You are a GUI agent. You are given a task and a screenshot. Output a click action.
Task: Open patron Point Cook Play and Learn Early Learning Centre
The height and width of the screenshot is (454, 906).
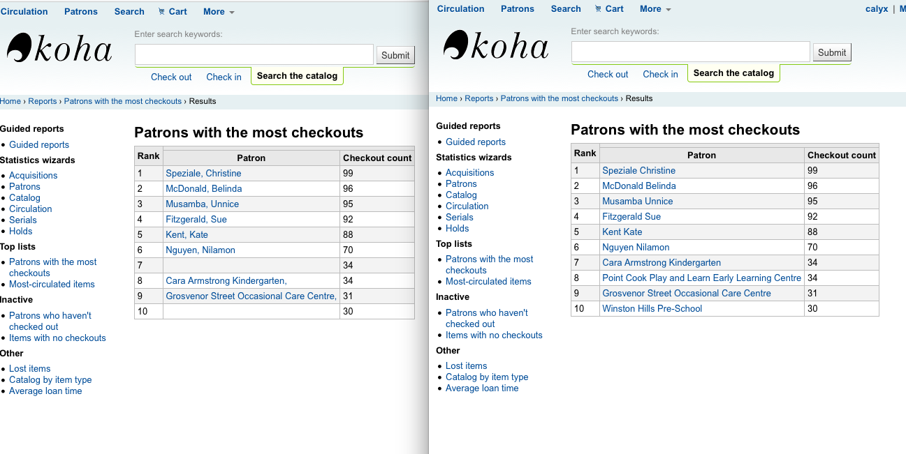pos(701,278)
